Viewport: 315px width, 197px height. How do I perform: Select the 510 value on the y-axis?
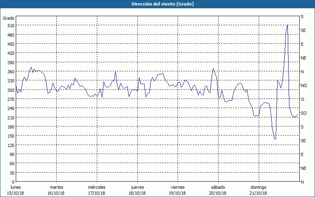(10, 26)
